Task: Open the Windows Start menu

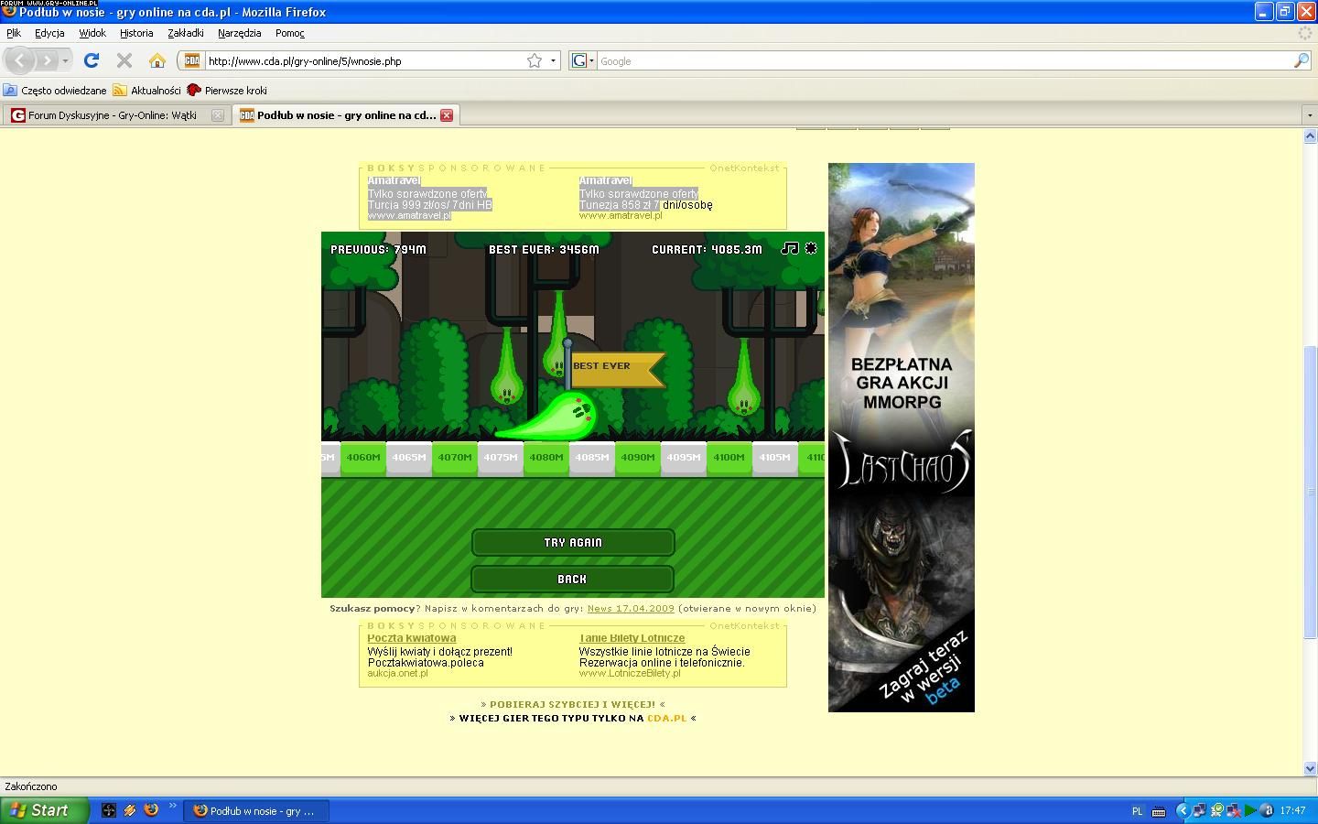Action: coord(45,810)
